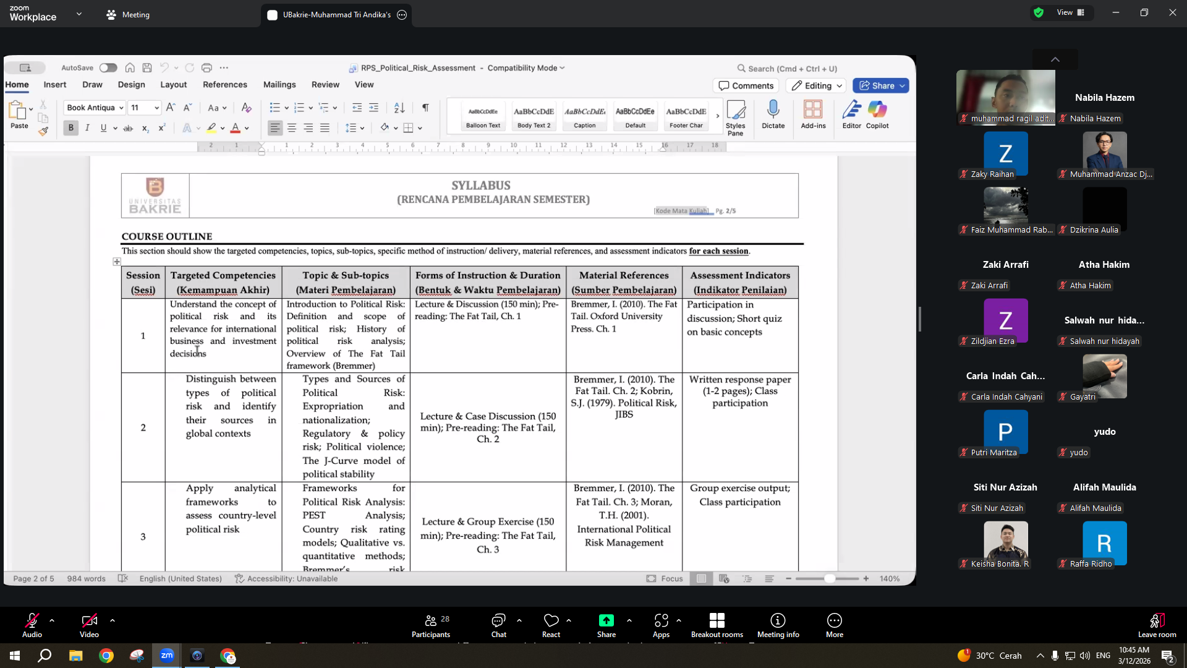Center align the paragraph
Screen dimensions: 1187x668
pos(291,128)
